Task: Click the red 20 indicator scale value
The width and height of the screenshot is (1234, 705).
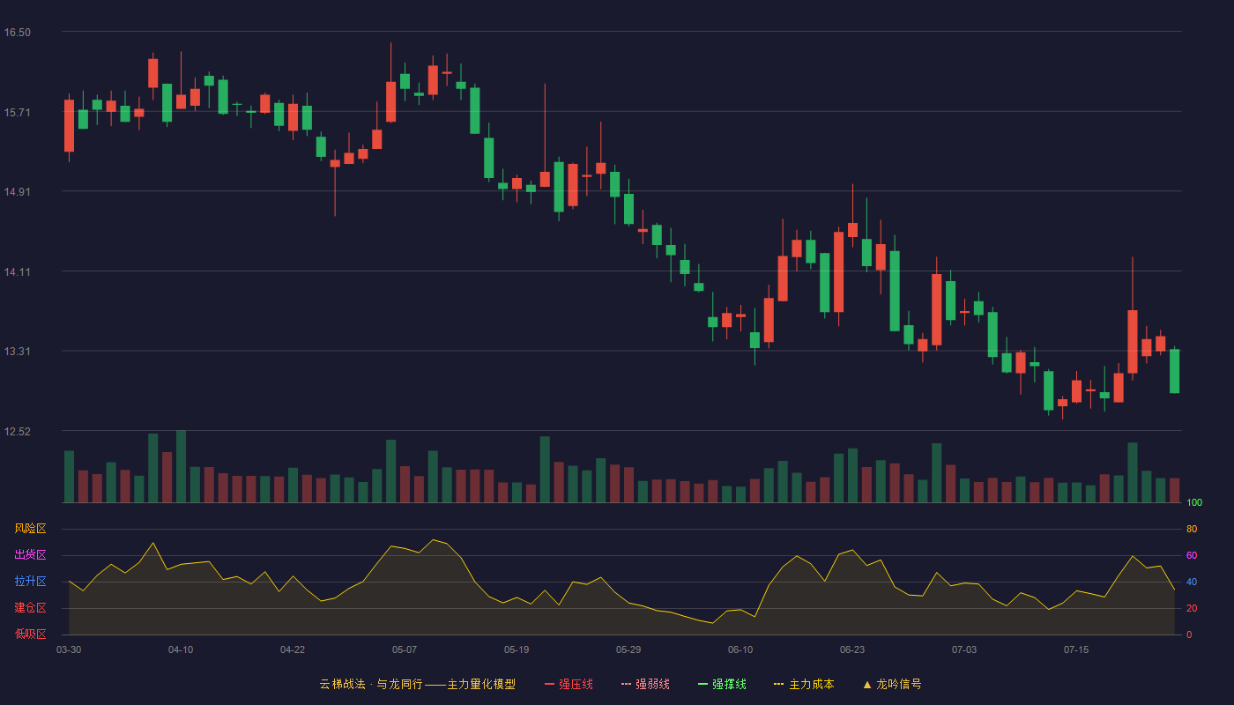Action: pos(1192,609)
